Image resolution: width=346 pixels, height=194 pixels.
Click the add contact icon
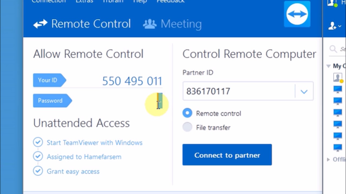tap(334, 26)
